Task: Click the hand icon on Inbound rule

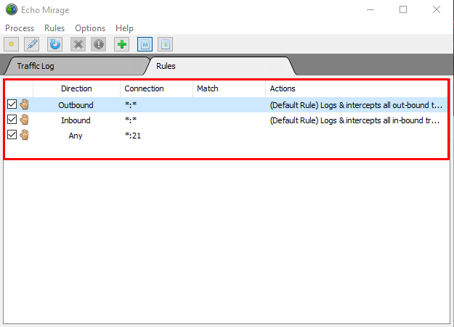Action: 24,119
